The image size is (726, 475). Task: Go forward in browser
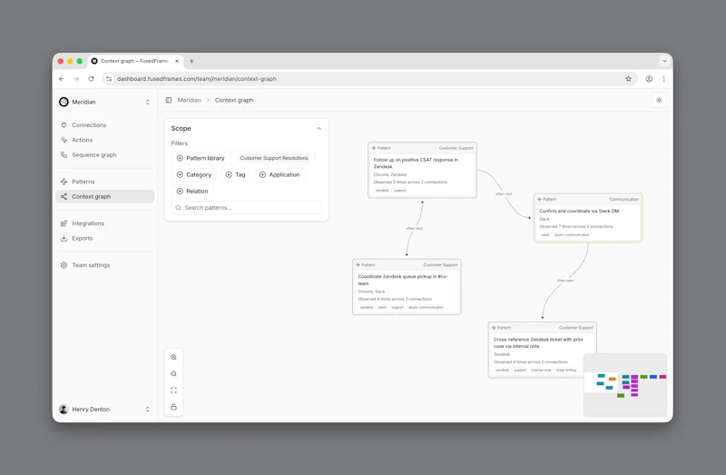pyautogui.click(x=76, y=79)
